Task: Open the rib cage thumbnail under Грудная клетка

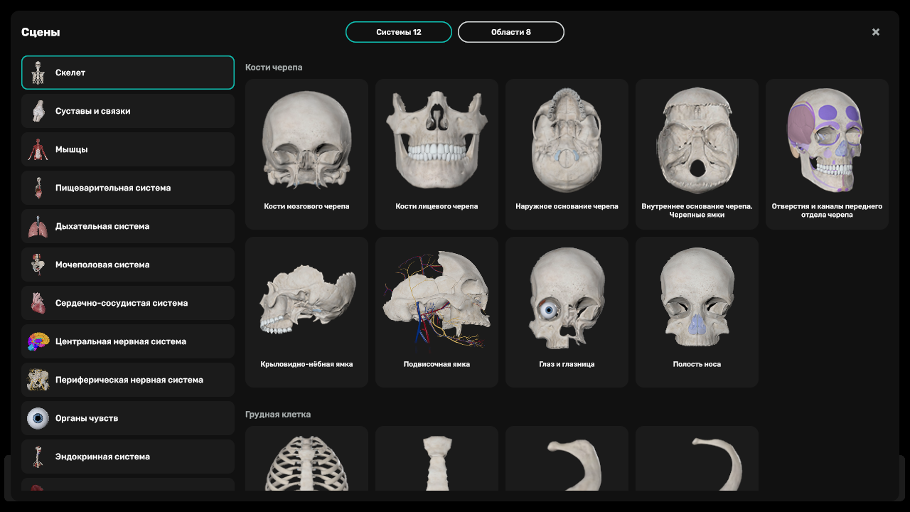Action: (306, 459)
